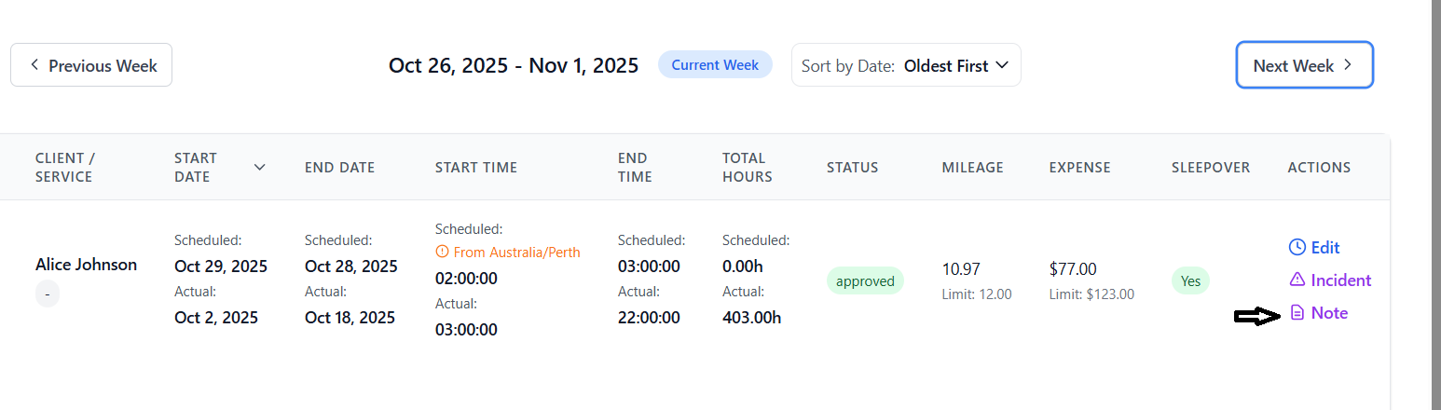Click the warning triangle Incident icon
Screen dimensions: 1441x410
[x=1297, y=280]
